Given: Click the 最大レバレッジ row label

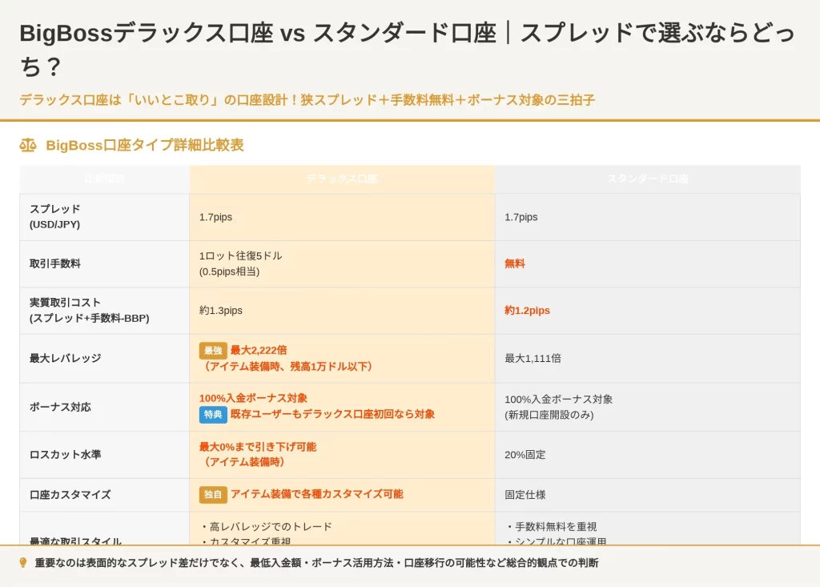Looking at the screenshot, I should [x=66, y=359].
